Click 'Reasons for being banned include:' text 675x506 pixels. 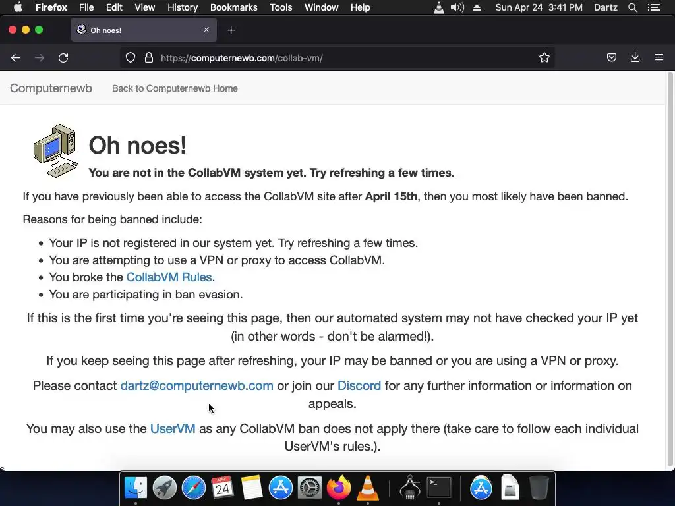[x=112, y=219]
